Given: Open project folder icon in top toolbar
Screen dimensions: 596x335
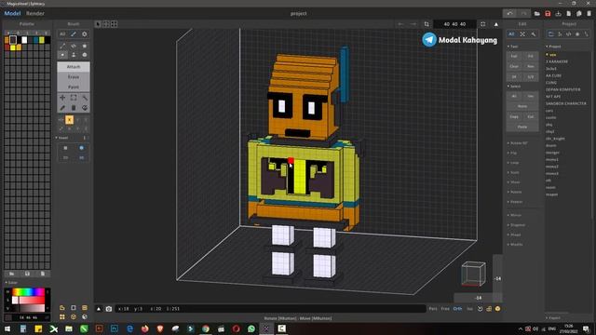Looking at the screenshot, I should tap(537, 14).
